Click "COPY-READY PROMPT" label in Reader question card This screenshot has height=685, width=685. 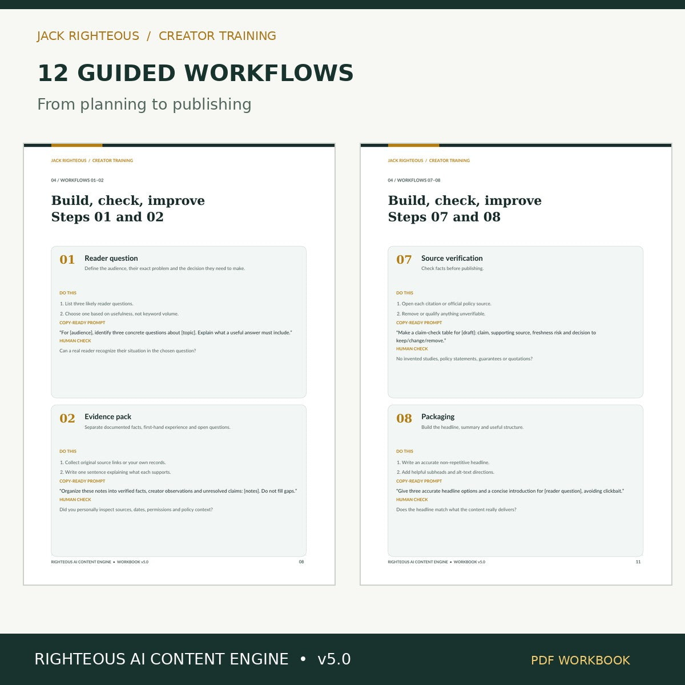coord(82,323)
